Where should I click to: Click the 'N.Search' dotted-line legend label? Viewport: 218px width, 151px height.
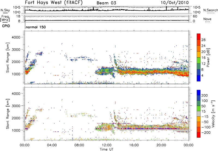(210, 10)
